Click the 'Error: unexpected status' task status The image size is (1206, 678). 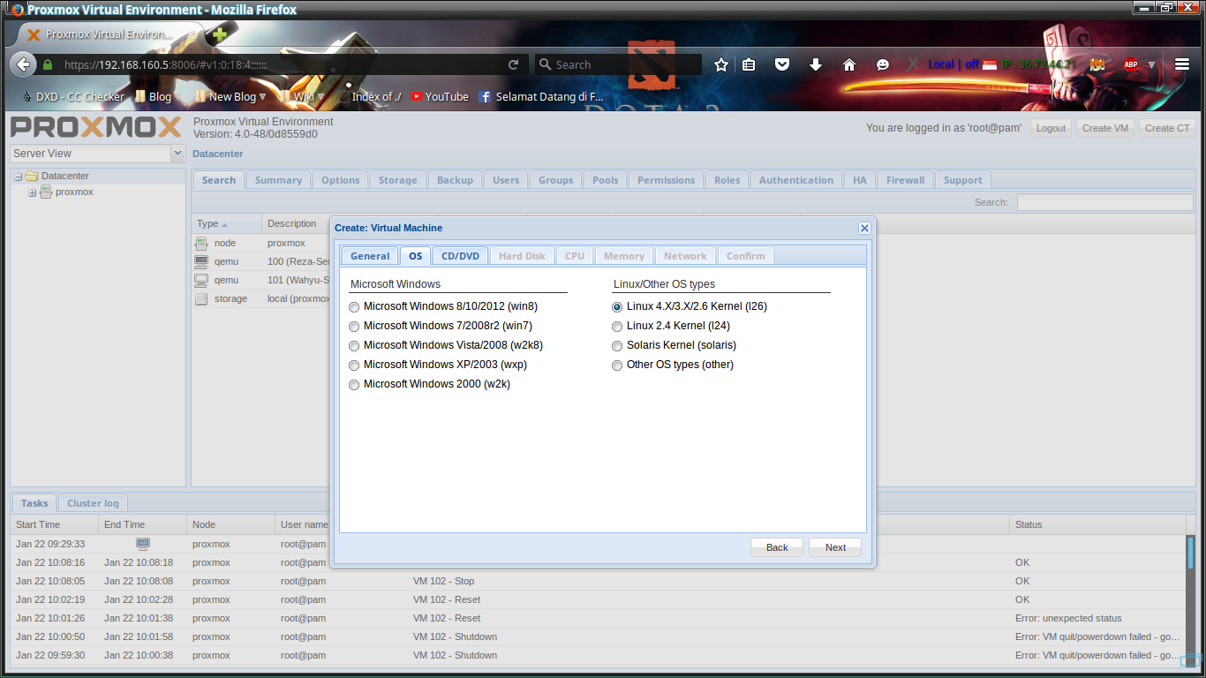point(1068,618)
